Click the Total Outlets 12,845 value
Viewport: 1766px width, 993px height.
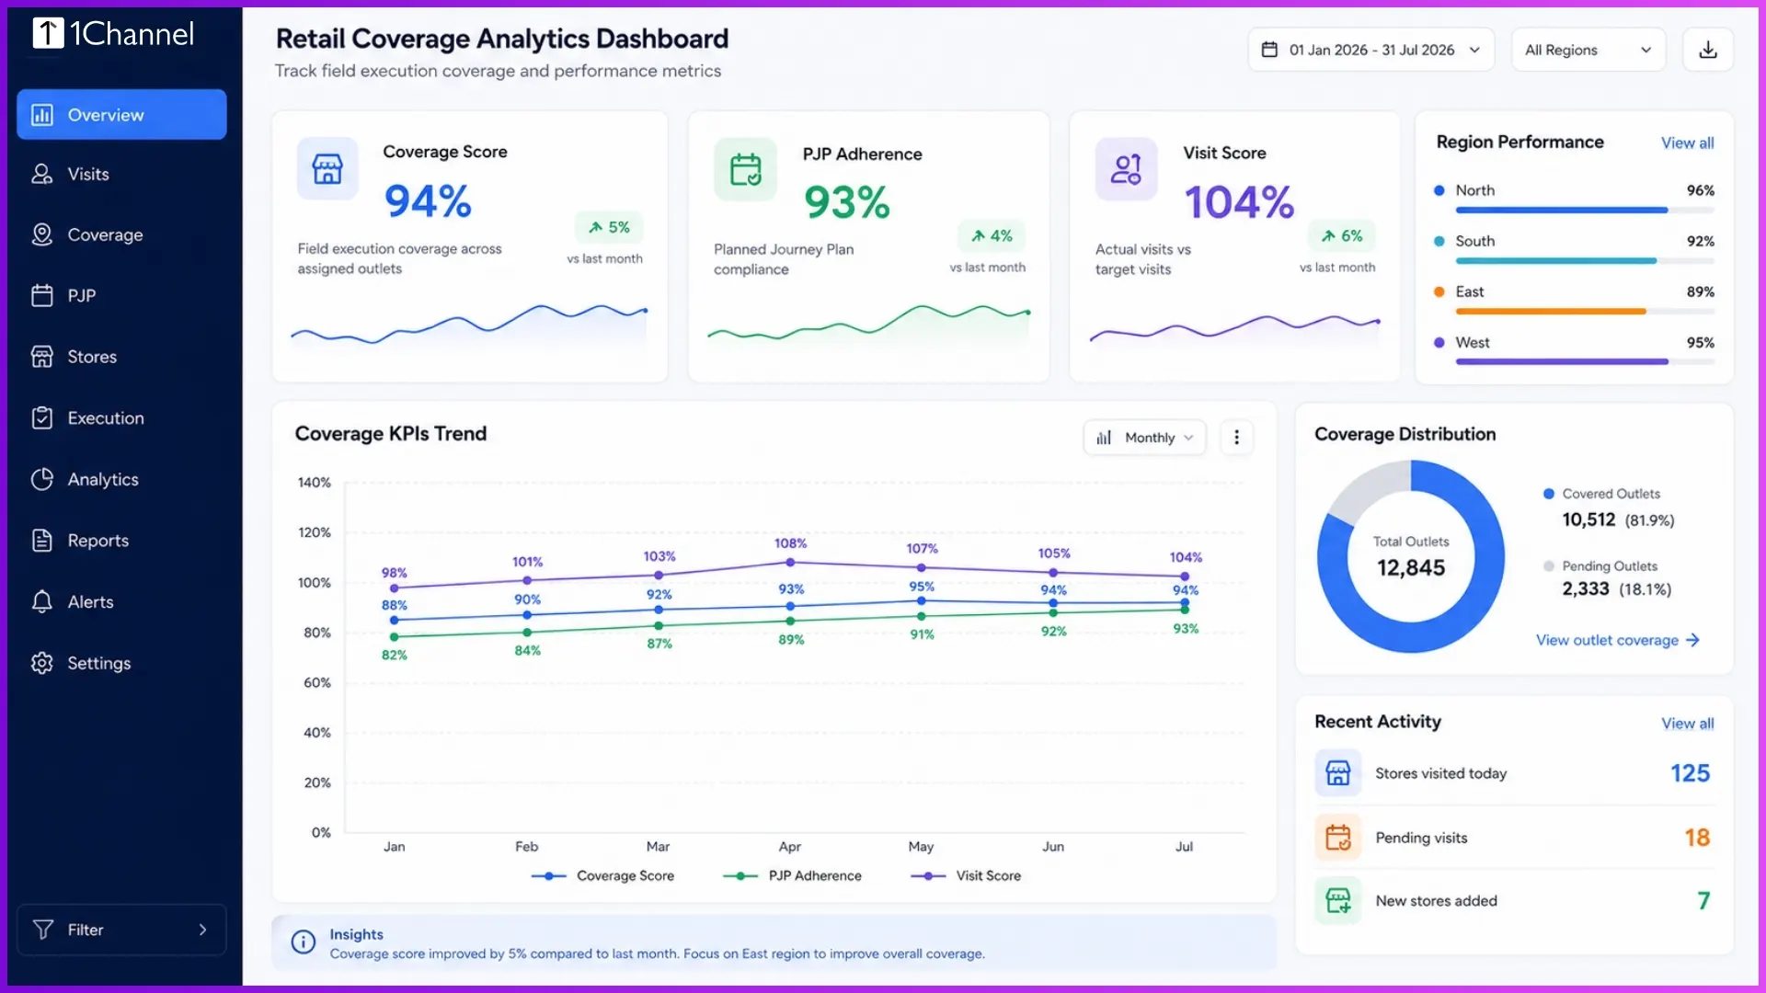[1411, 567]
